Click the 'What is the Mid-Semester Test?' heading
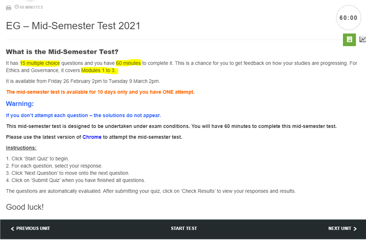Image resolution: width=366 pixels, height=240 pixels. pos(62,52)
